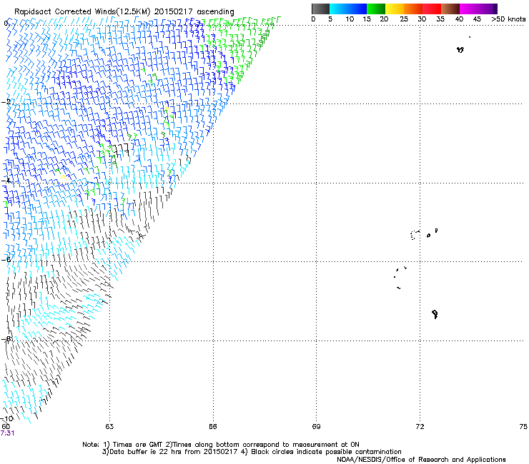Click the cyan segment of the speed legend
Image resolution: width=529 pixels, height=464 pixels.
click(x=338, y=9)
